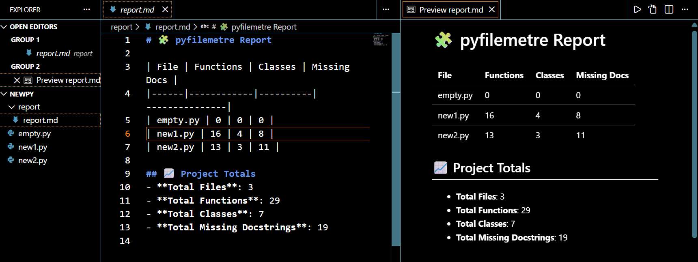This screenshot has width=698, height=262.
Task: Close the Preview report.md tab
Action: pos(492,9)
